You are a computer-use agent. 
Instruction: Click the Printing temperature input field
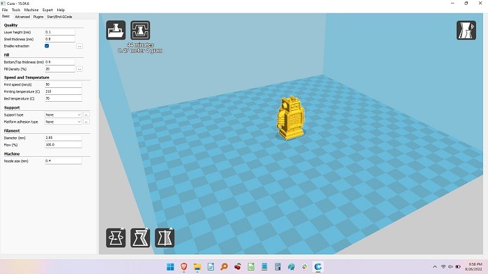[63, 91]
